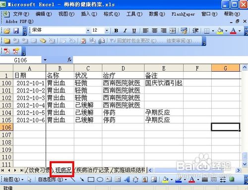The image size is (248, 190).
Task: Open the Borders dropdown arrow
Action: [213, 31]
